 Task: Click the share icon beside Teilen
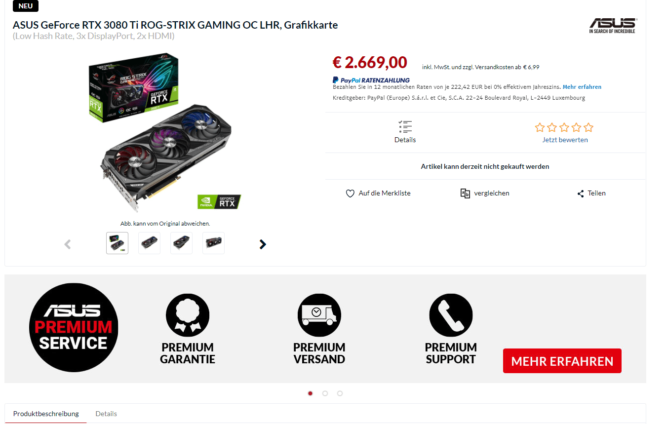pos(581,193)
